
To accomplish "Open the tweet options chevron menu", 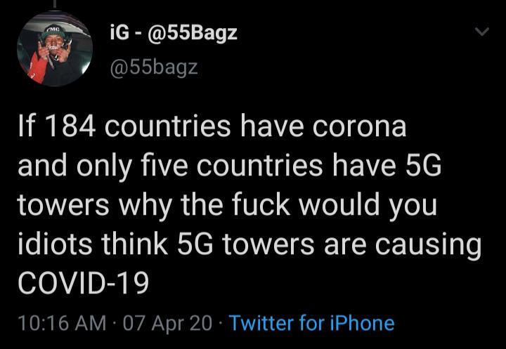I will 482,32.
